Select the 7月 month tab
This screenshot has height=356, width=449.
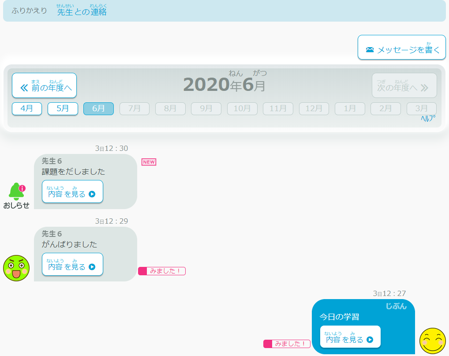click(135, 109)
